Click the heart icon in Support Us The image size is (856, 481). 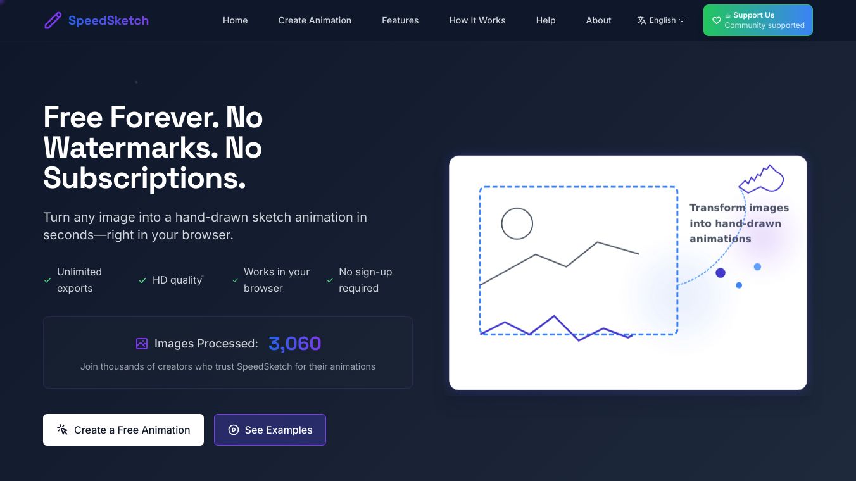pyautogui.click(x=717, y=20)
